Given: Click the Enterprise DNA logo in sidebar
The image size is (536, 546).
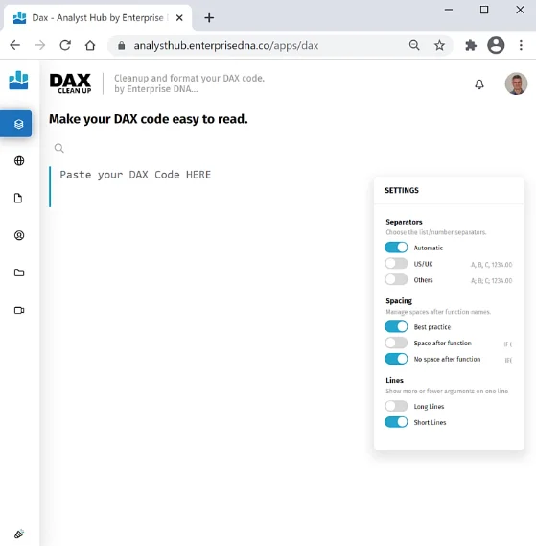Looking at the screenshot, I should (18, 80).
